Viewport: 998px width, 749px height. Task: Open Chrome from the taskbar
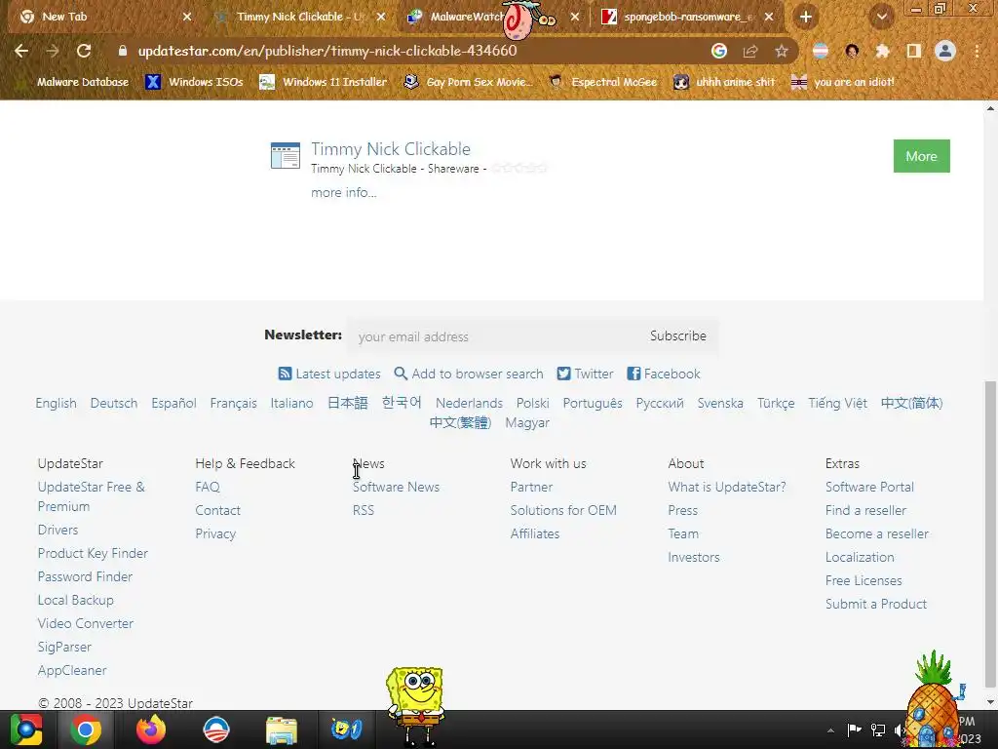[x=86, y=729]
